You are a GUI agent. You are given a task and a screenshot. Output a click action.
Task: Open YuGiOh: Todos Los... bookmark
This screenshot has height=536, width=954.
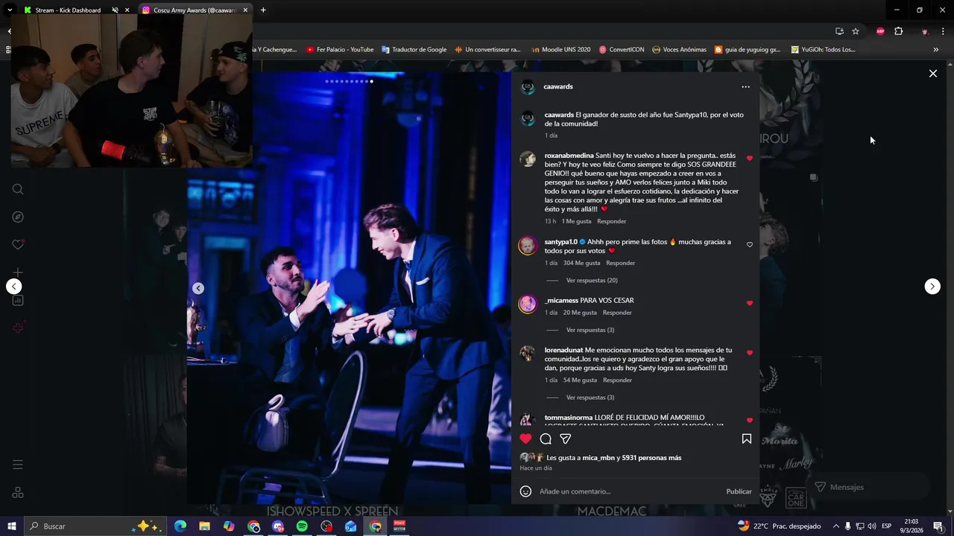coord(823,50)
